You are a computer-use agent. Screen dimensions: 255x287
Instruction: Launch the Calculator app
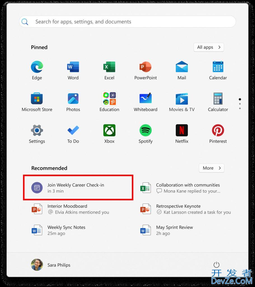pyautogui.click(x=218, y=98)
